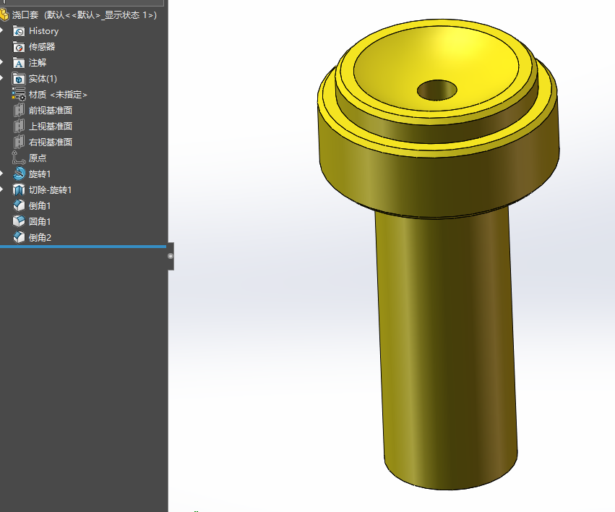Expand the History node
This screenshot has height=512, width=615.
pos(2,30)
